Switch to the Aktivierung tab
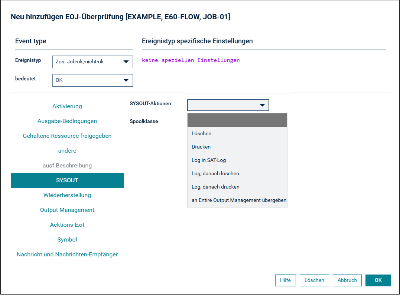The height and width of the screenshot is (296, 400). (x=67, y=106)
